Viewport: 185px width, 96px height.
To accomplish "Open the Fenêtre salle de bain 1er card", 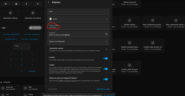I will tap(153, 45).
